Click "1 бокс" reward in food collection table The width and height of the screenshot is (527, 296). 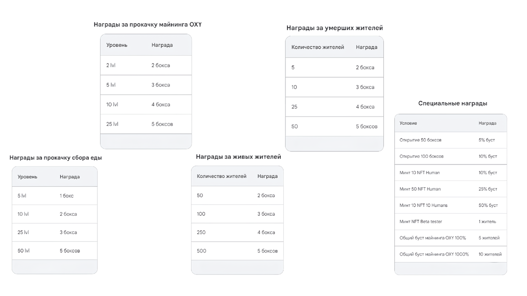[x=67, y=196]
